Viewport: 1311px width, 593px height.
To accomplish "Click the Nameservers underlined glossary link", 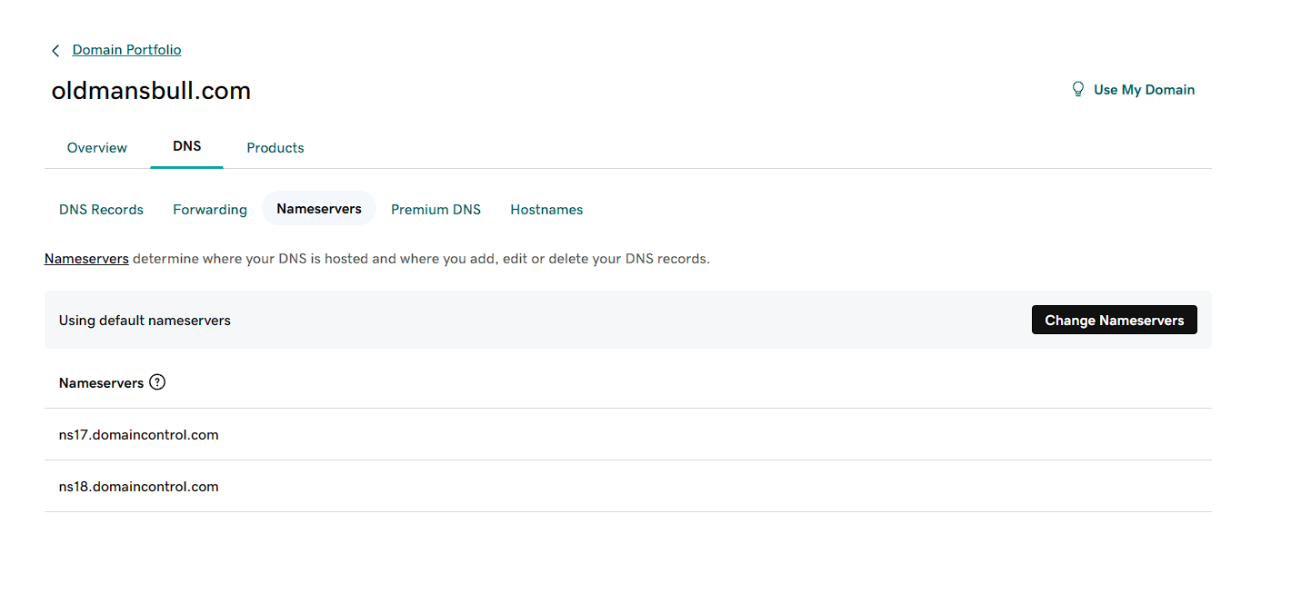I will pos(86,258).
